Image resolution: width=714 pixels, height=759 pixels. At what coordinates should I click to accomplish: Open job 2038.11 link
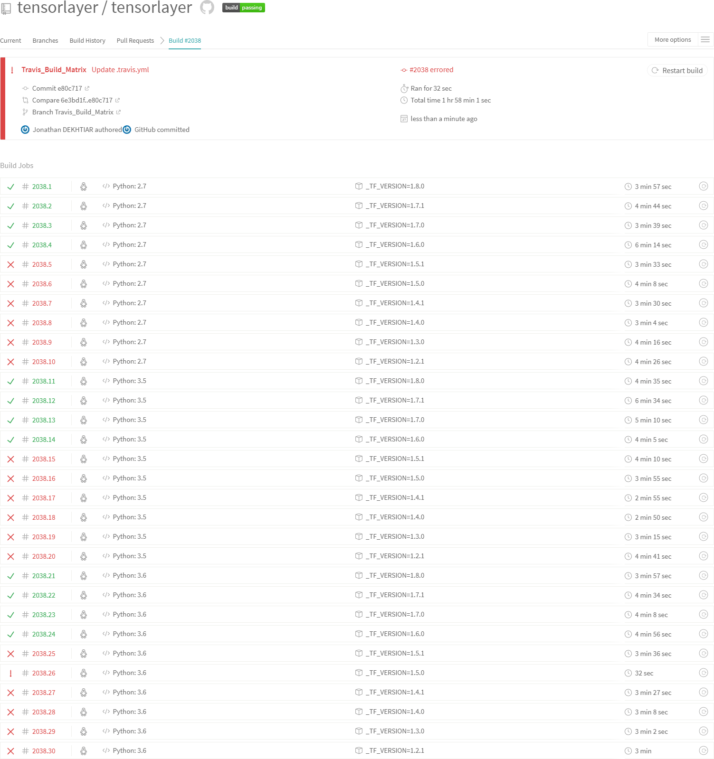point(44,381)
